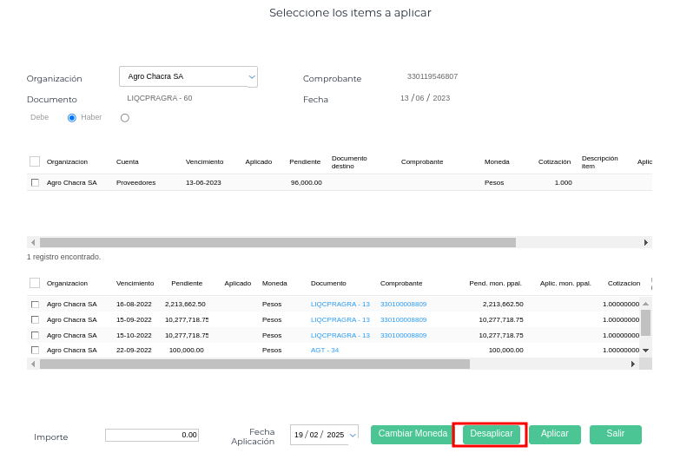Sort upper table by Pendiente column
The image size is (700, 453).
tap(305, 162)
